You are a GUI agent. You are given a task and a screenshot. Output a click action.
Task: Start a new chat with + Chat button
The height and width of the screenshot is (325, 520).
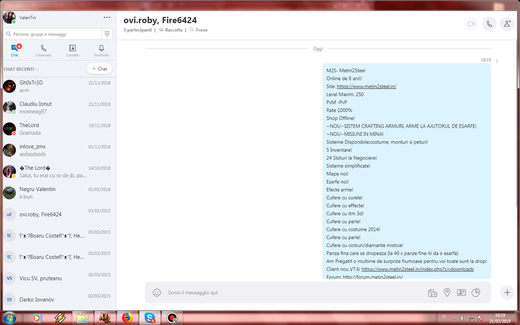(100, 69)
